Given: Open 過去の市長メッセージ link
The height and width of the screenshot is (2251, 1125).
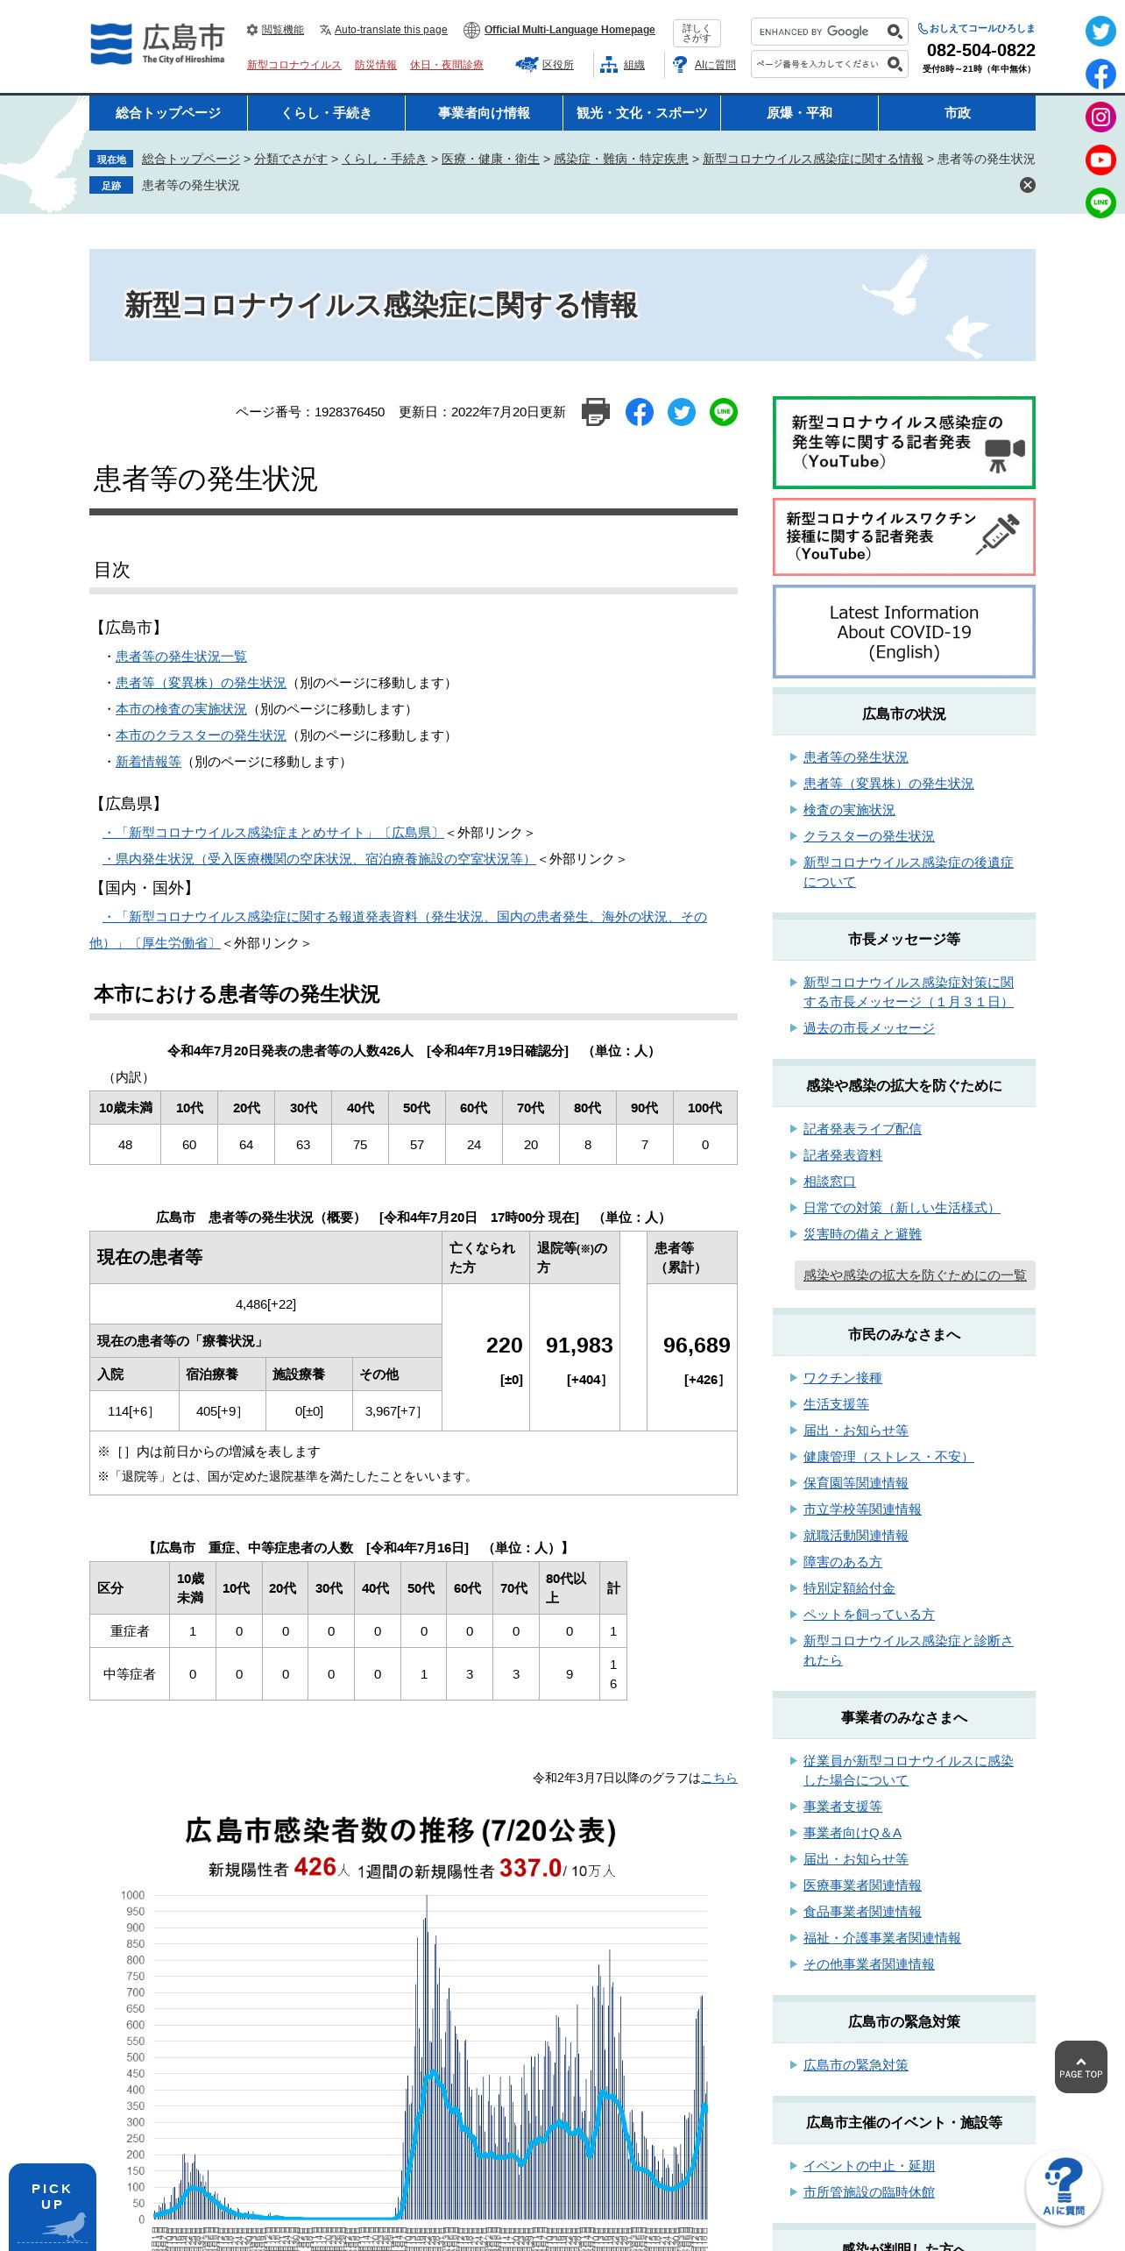Looking at the screenshot, I should click(x=869, y=1028).
